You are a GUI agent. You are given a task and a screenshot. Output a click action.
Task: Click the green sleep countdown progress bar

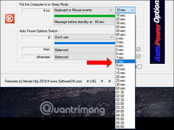(85, 16)
